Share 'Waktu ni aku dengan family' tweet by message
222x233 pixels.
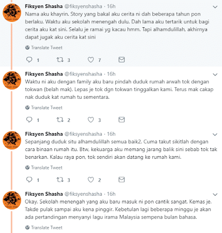tap(122, 120)
